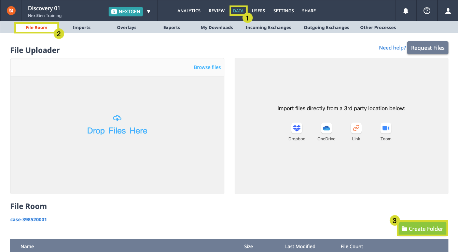The height and width of the screenshot is (252, 458).
Task: Switch to the Other Processes tab
Action: pyautogui.click(x=378, y=28)
